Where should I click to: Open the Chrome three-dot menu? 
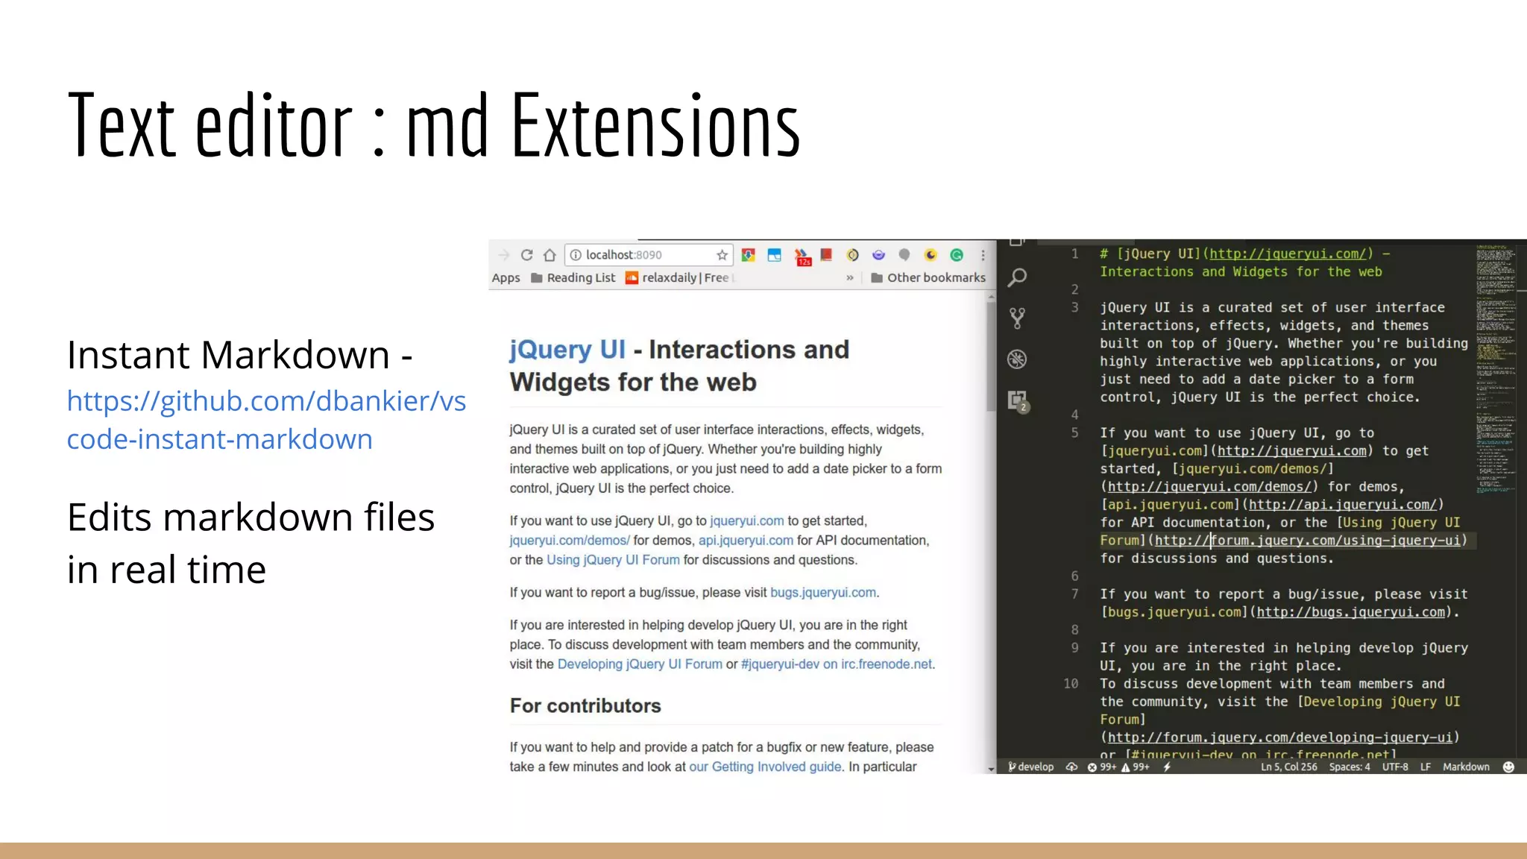click(x=983, y=255)
